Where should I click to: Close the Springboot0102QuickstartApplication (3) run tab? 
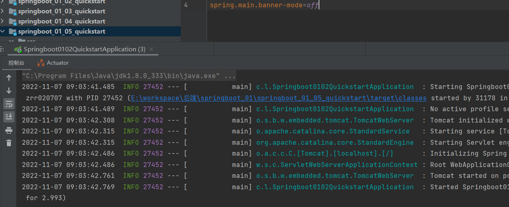pyautogui.click(x=152, y=49)
